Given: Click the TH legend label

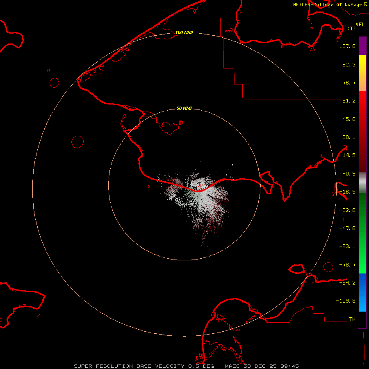Looking at the screenshot, I should [x=352, y=319].
